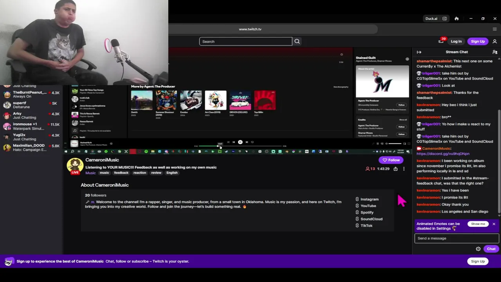
Task: Click the www.twitch.tv address bar
Action: 273,29
